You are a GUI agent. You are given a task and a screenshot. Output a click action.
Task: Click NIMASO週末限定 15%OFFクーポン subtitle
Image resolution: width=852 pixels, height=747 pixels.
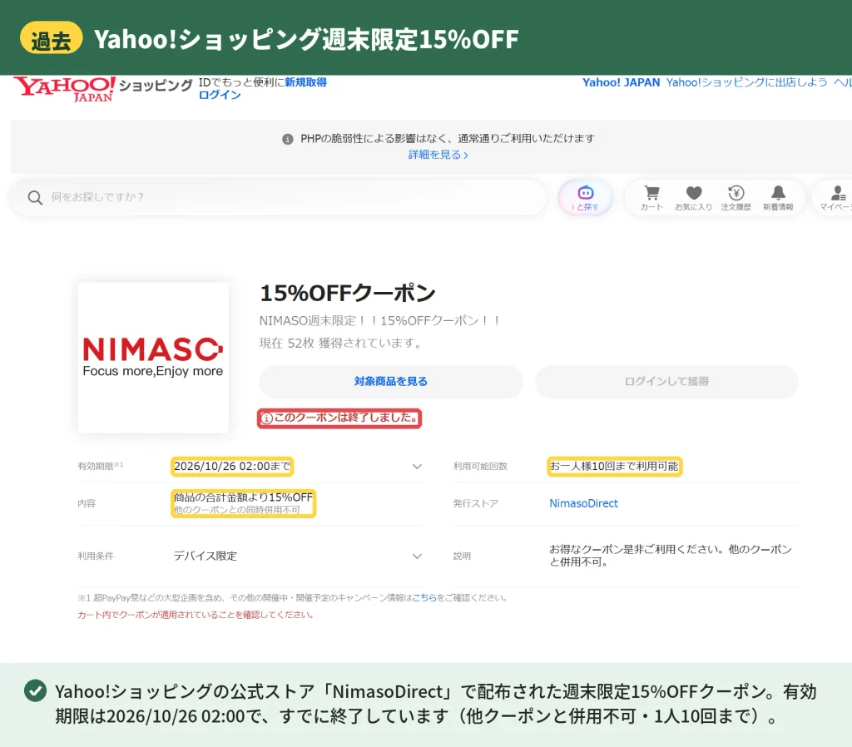click(x=379, y=321)
